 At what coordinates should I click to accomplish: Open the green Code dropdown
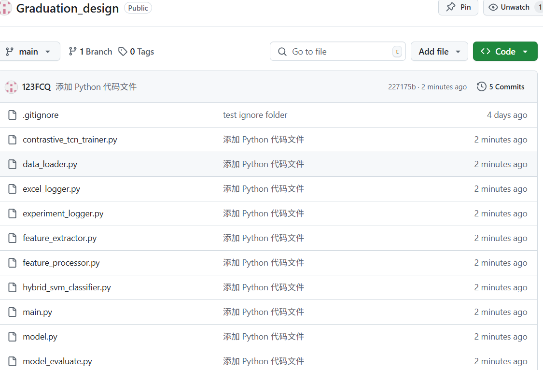[505, 51]
